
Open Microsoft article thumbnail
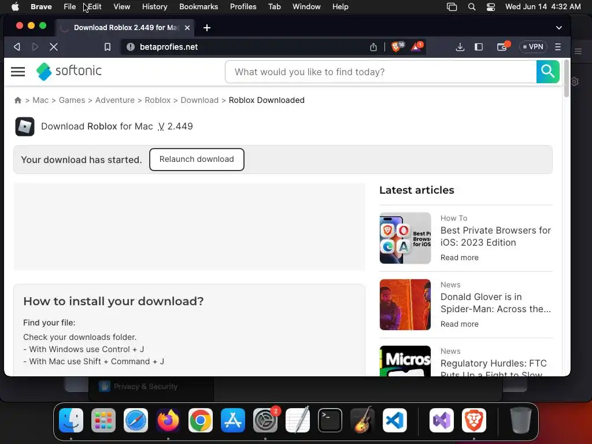click(x=405, y=361)
